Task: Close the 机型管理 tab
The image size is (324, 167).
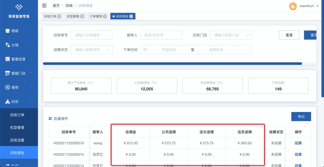Action: point(82,16)
